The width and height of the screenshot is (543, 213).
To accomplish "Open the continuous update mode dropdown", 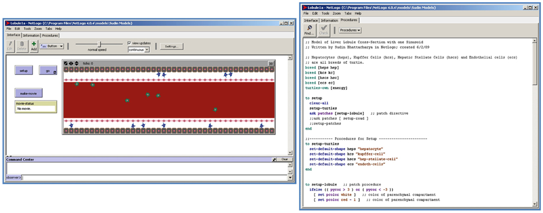I will 138,50.
